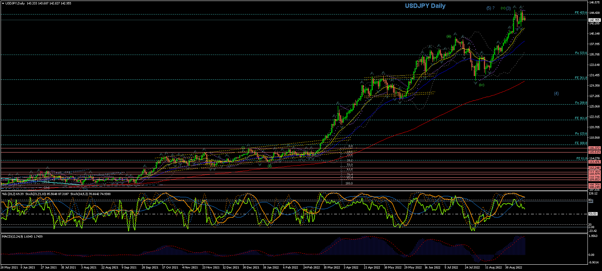The height and width of the screenshot is (271, 602).
Task: Click the 113.476 red price level tag
Action: click(x=594, y=162)
